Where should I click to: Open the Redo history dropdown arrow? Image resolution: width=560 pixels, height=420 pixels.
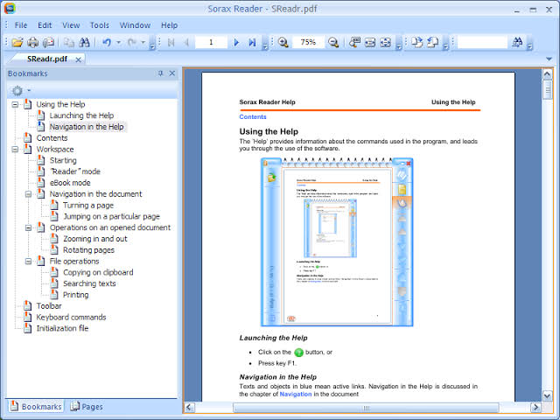(x=143, y=43)
